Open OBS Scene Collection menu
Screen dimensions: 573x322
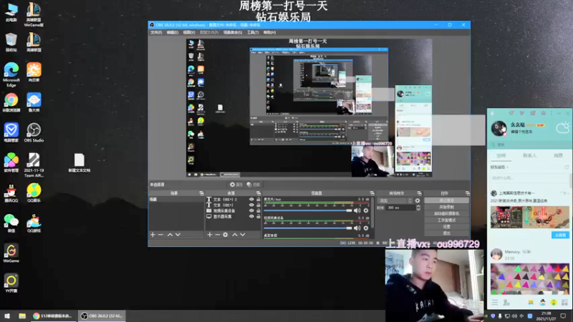tap(233, 32)
